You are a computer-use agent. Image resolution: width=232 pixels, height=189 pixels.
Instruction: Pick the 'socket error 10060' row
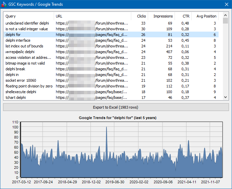coord(21,80)
